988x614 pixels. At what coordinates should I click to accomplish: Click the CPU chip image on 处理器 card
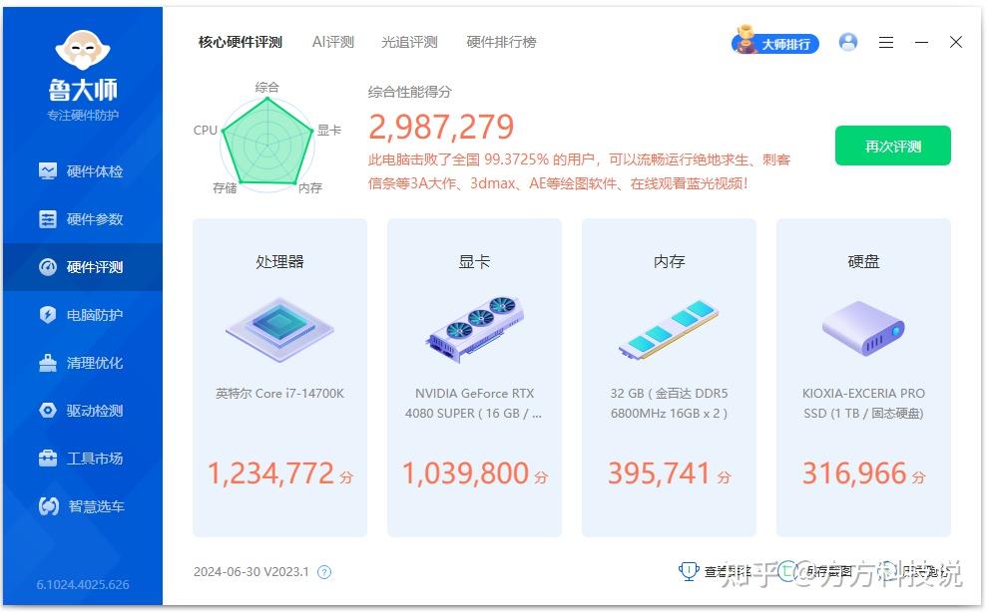click(278, 330)
